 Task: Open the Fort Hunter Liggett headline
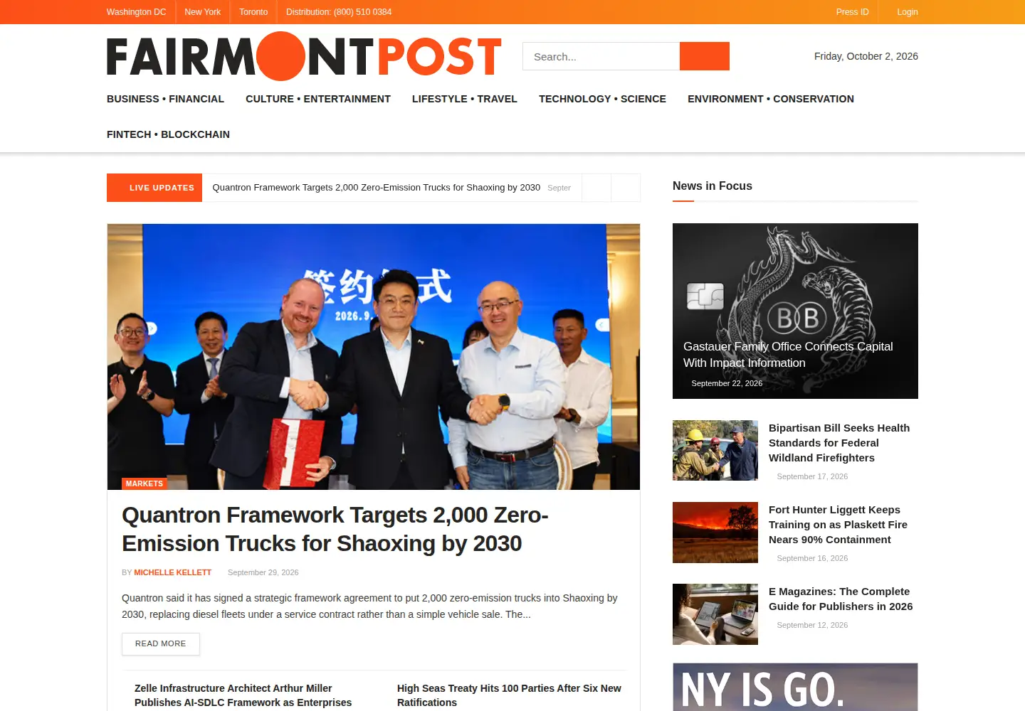point(838,525)
